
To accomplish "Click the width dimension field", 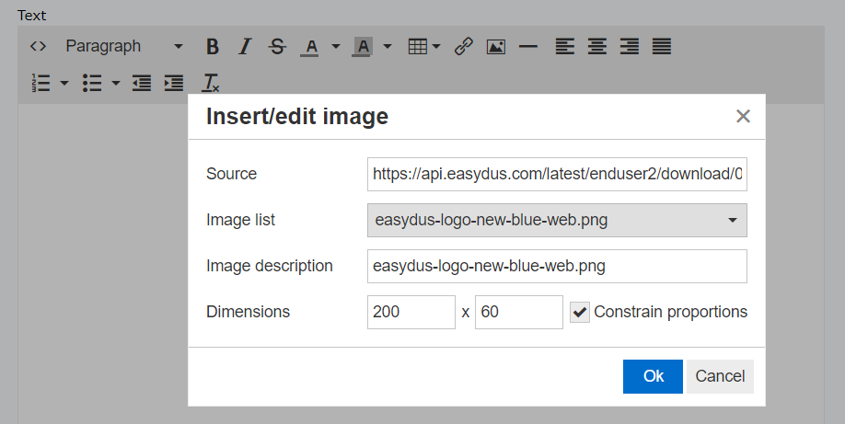I will click(x=411, y=312).
